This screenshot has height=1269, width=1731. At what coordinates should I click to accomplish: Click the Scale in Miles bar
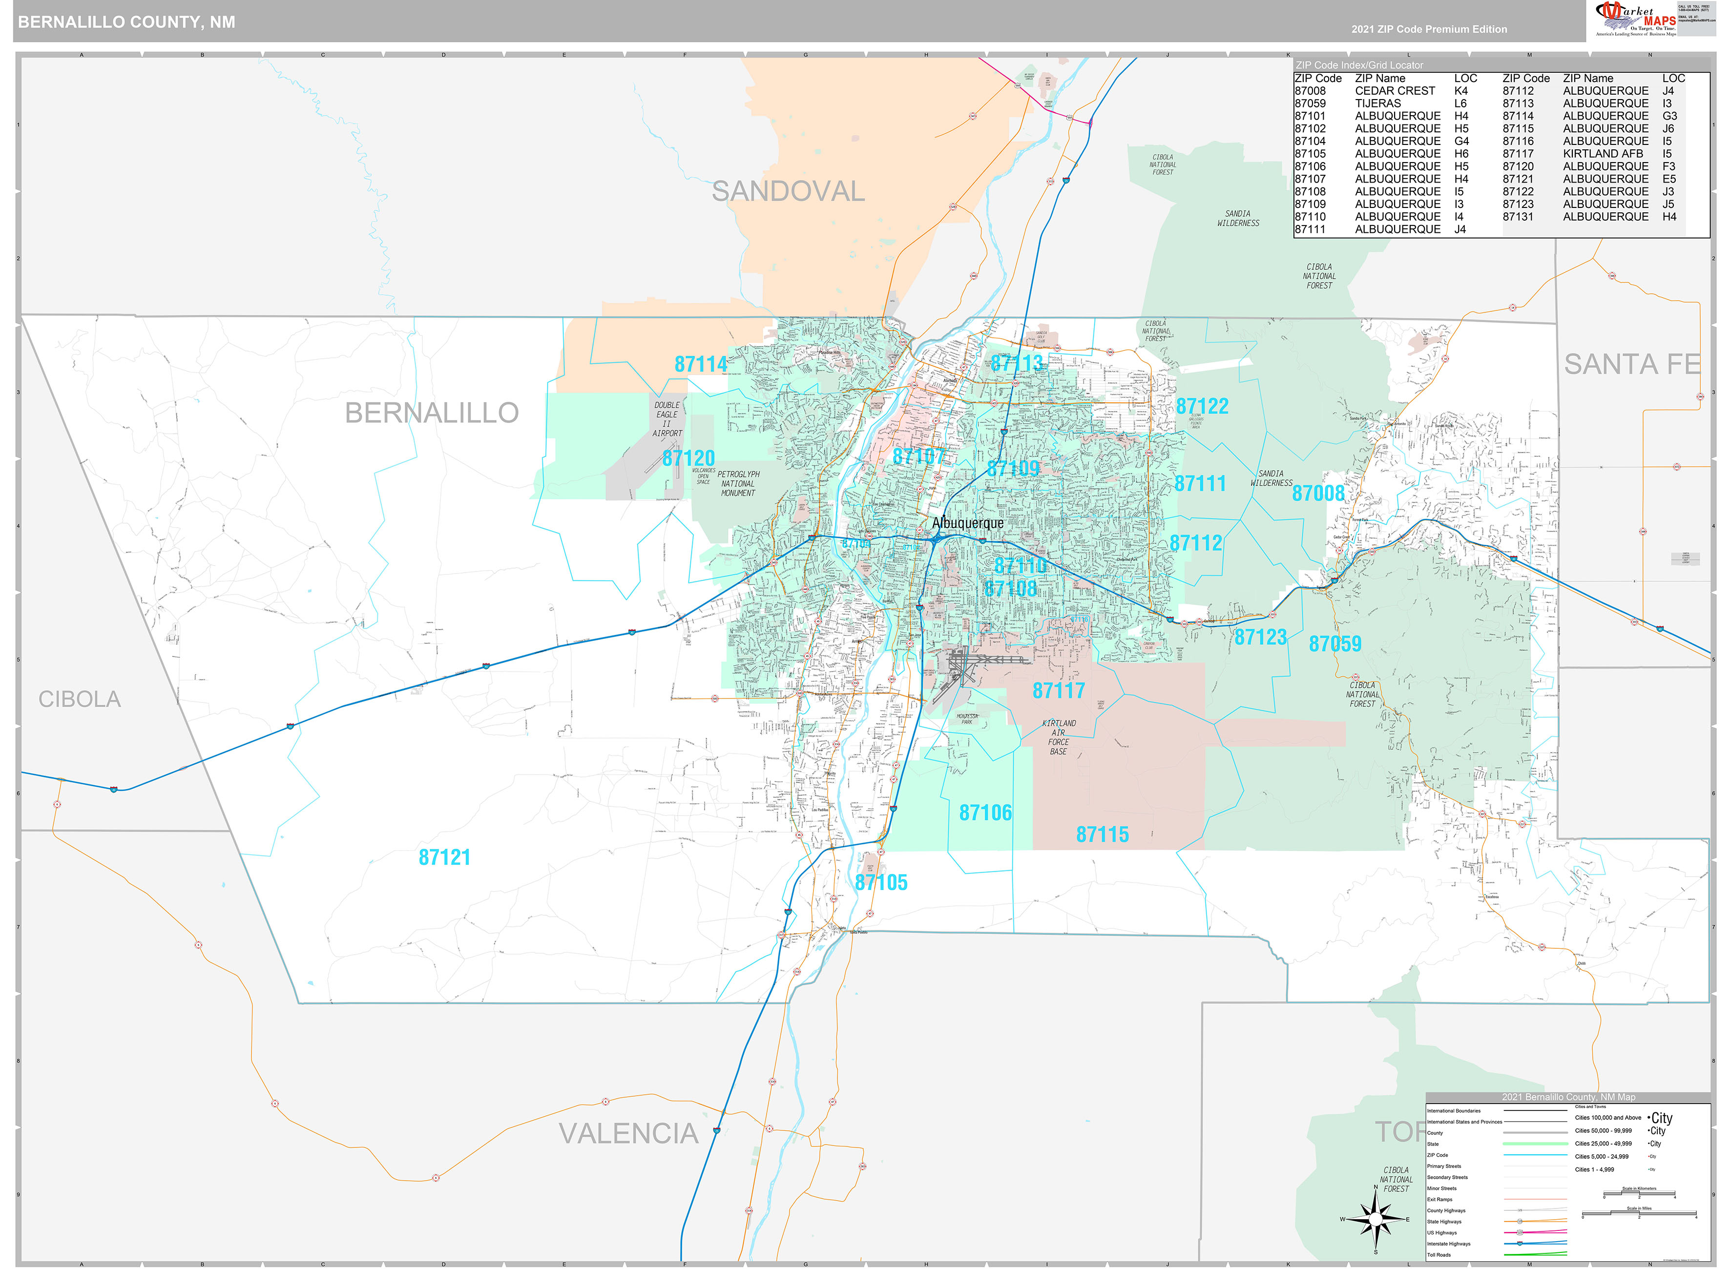1639,1212
